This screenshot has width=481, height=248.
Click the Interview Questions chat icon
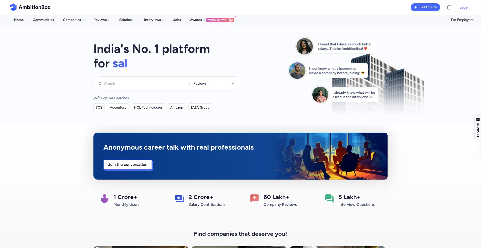tap(329, 198)
